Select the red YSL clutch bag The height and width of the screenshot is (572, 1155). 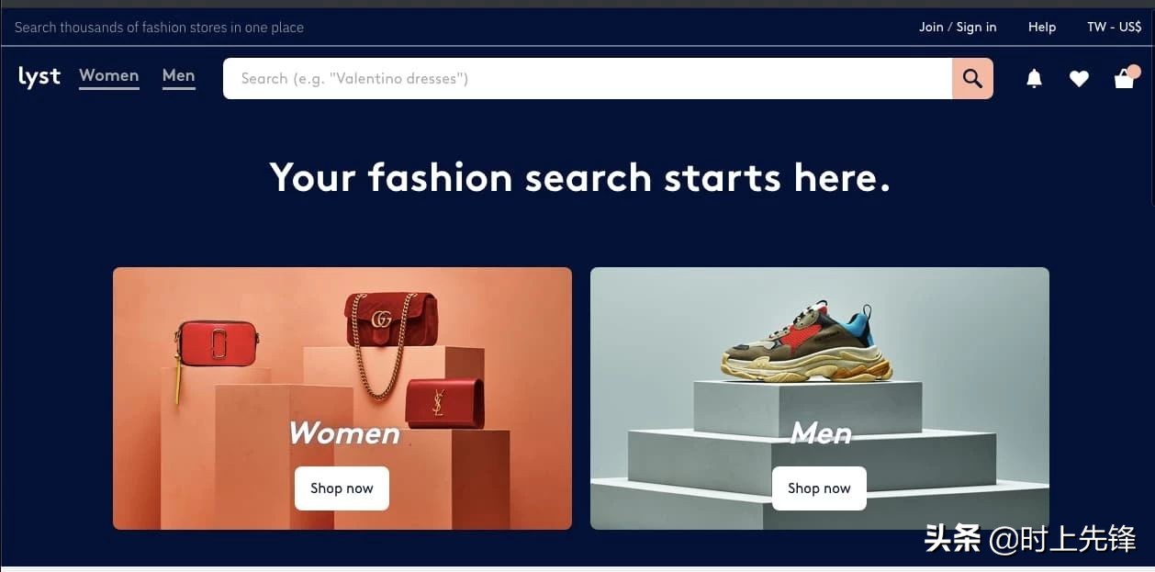(x=444, y=403)
